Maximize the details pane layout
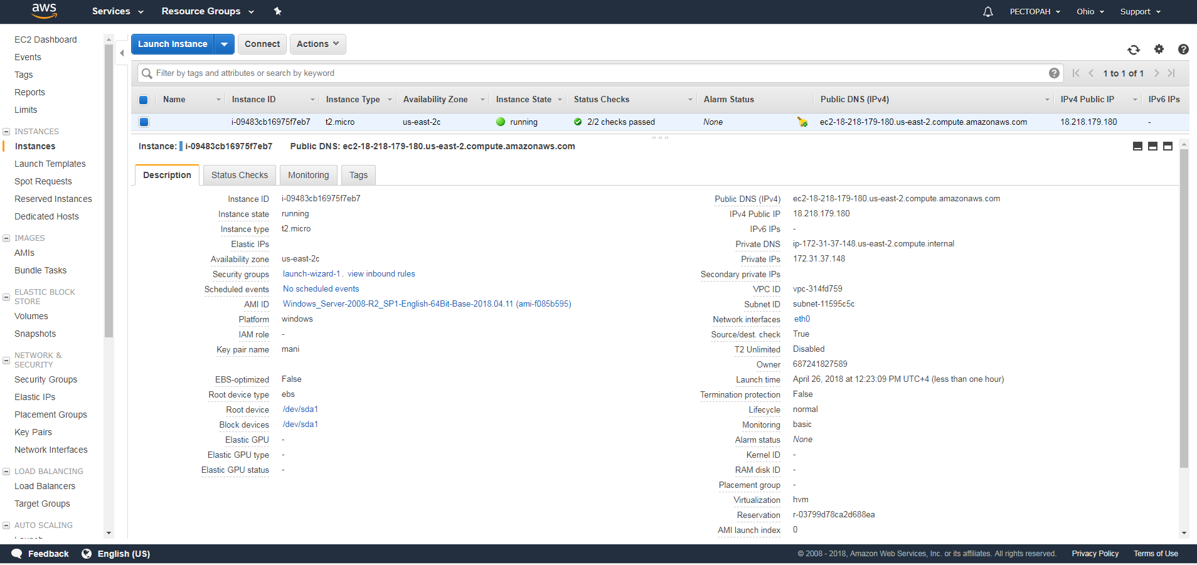 [x=1168, y=146]
